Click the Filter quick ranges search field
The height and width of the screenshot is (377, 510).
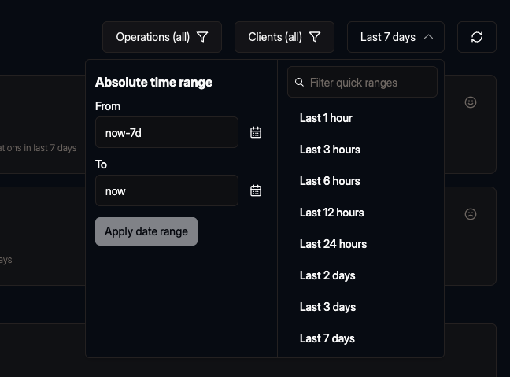tap(368, 83)
